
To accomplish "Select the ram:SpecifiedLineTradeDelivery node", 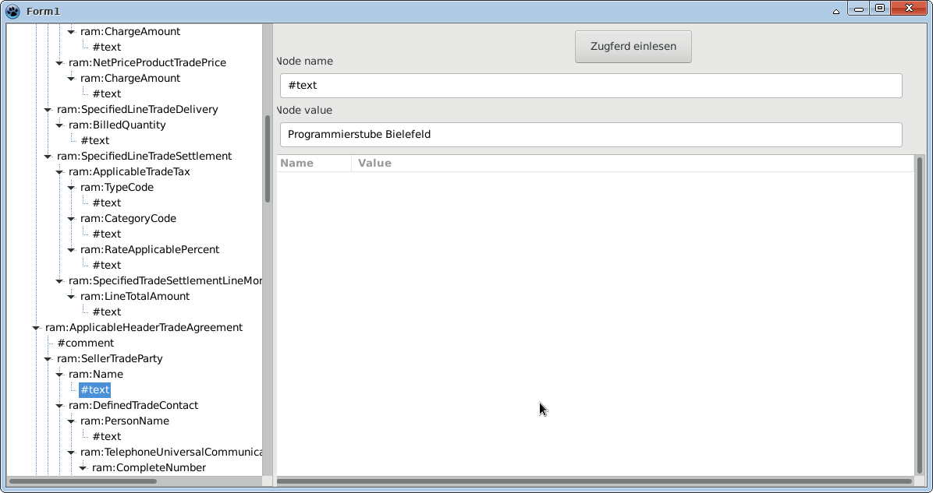I will [x=137, y=109].
